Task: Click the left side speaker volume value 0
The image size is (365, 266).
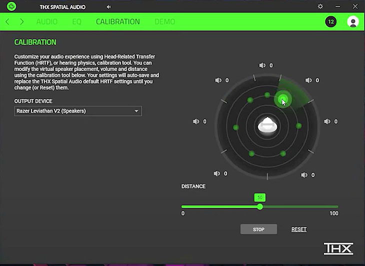Action: coord(205,121)
